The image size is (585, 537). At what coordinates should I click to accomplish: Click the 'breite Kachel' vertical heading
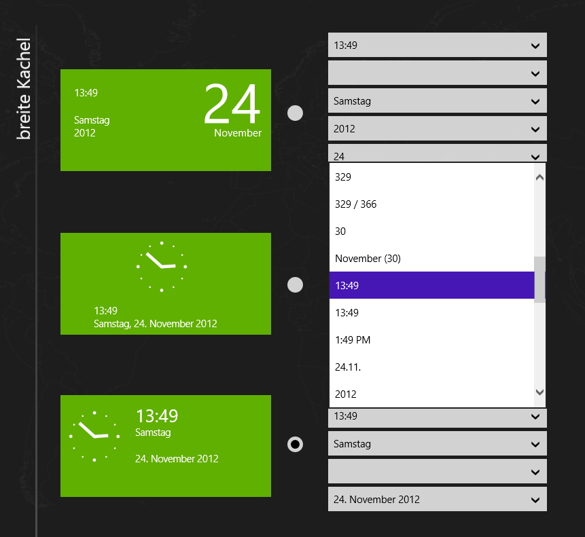click(24, 89)
